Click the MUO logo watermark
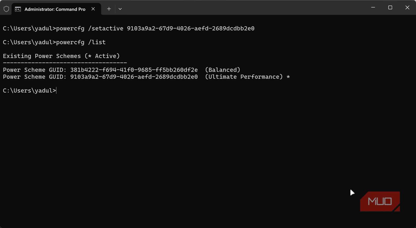The image size is (416, 228). (x=380, y=201)
